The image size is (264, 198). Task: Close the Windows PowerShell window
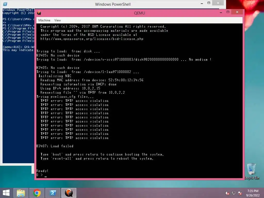click(x=218, y=3)
